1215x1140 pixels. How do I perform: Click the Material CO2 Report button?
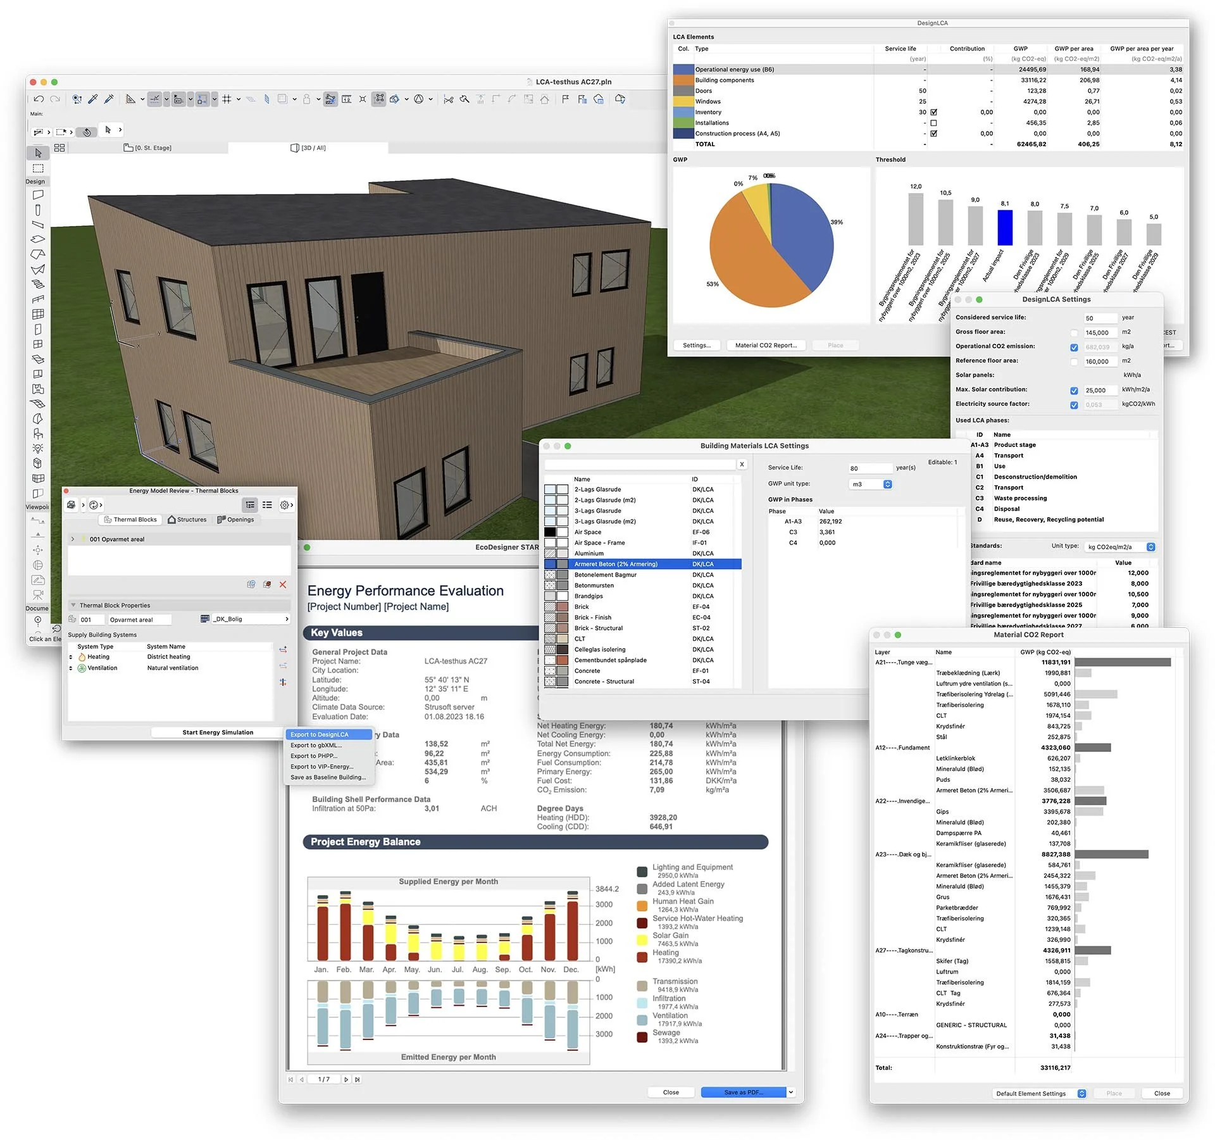[x=766, y=345]
